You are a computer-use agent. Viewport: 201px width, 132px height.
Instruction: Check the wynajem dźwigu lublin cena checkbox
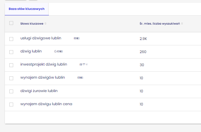click(11, 104)
